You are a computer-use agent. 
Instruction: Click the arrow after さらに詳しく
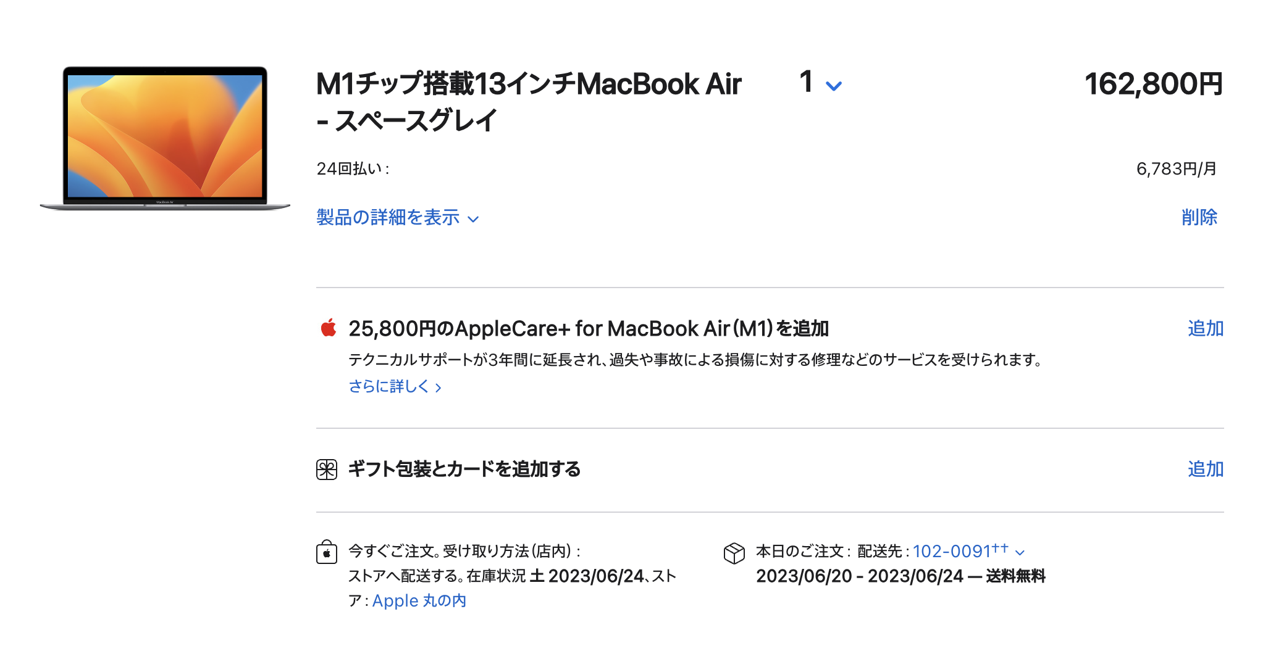tap(438, 388)
